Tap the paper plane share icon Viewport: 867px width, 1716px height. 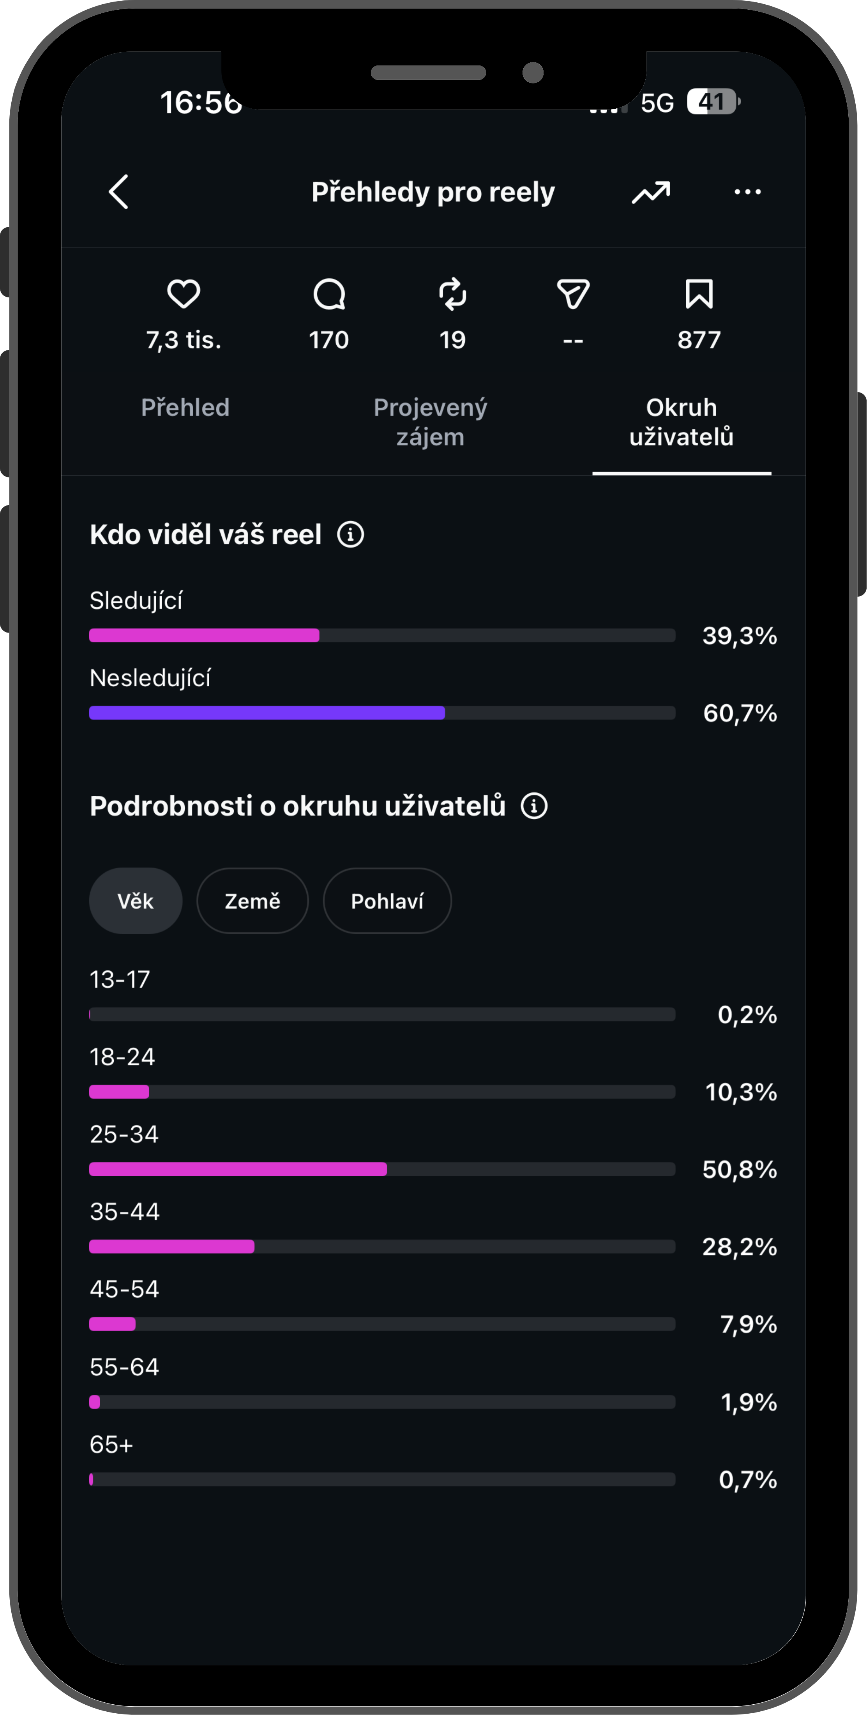click(573, 294)
